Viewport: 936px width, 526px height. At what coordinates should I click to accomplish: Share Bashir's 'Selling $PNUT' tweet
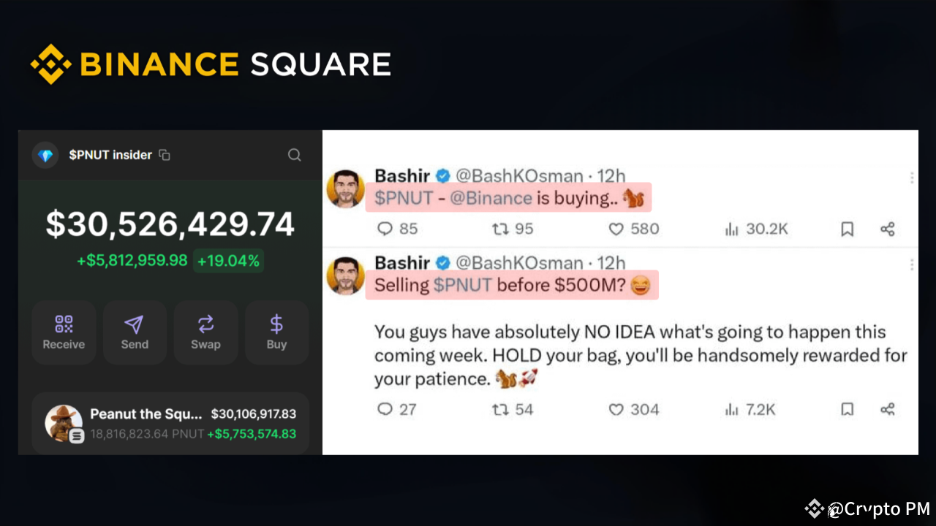(x=887, y=410)
